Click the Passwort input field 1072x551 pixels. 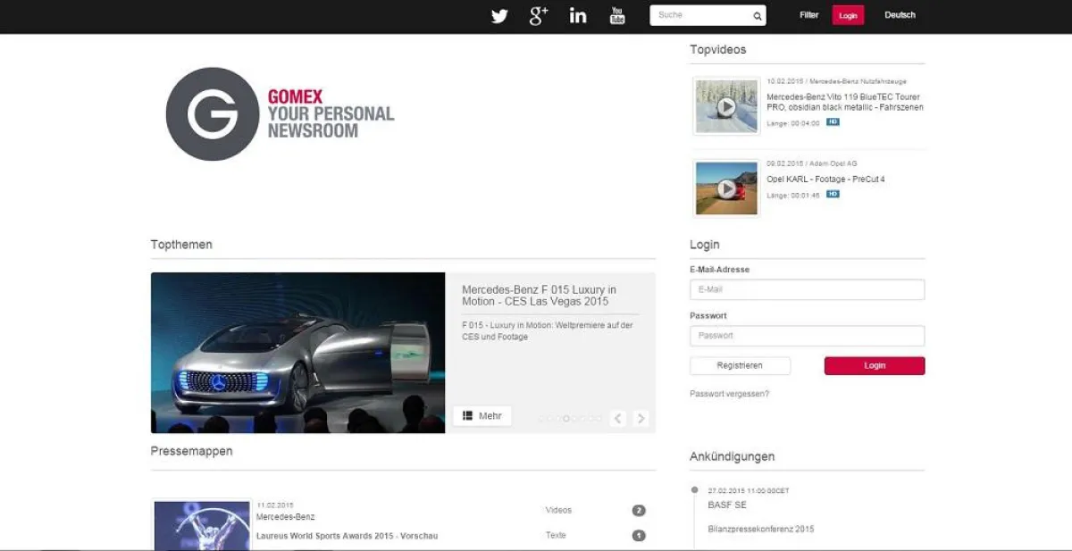807,336
